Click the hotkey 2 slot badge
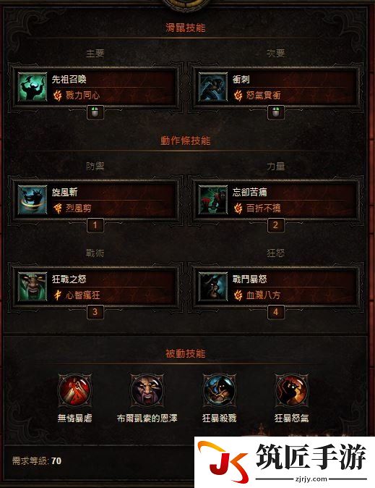Image resolution: width=375 pixels, height=488 pixels. tap(276, 225)
